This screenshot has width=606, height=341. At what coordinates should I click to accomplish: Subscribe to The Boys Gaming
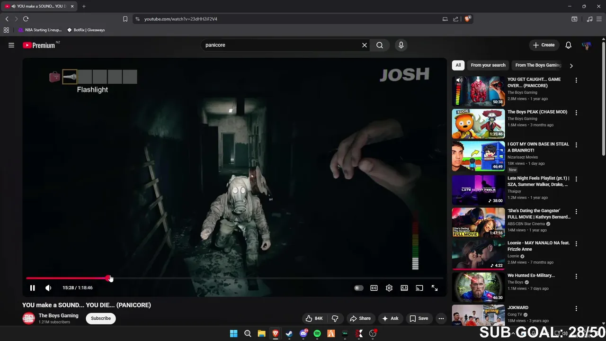(x=101, y=318)
